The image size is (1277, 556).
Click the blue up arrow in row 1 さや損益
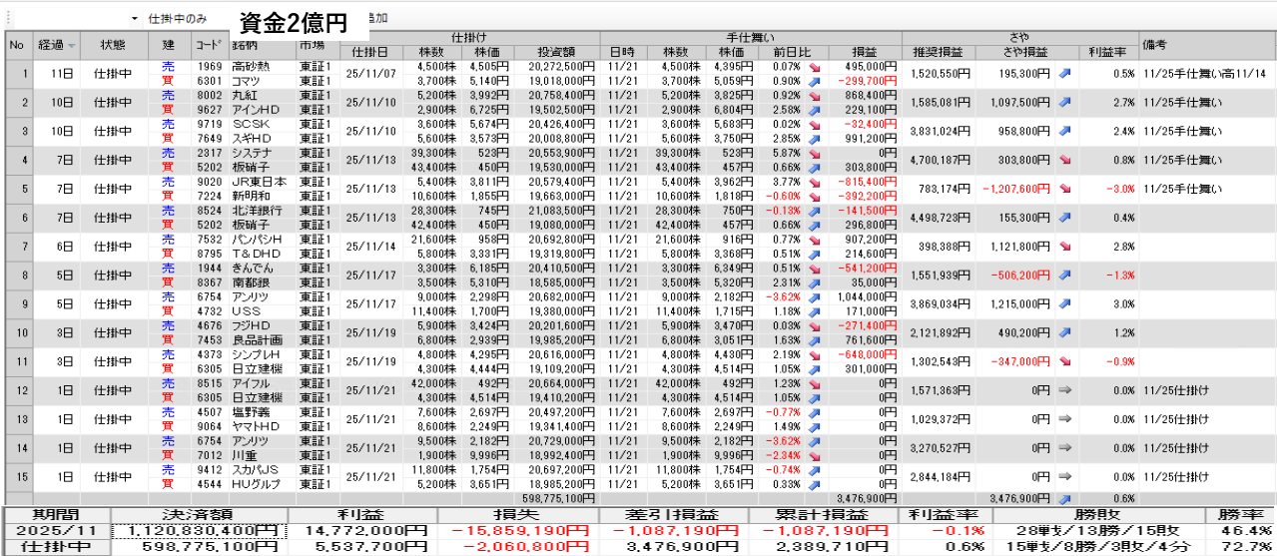[x=1064, y=74]
